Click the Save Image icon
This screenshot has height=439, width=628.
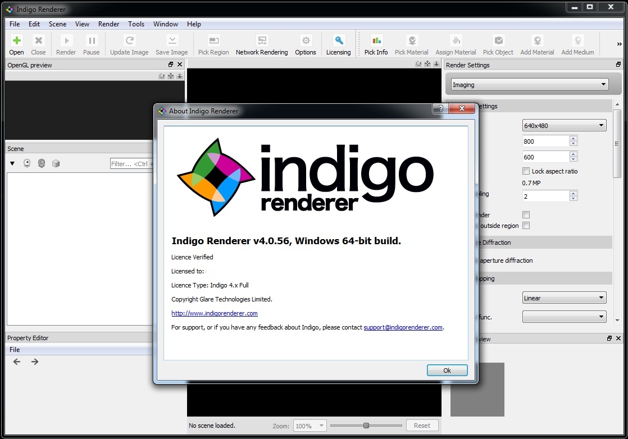pyautogui.click(x=171, y=44)
